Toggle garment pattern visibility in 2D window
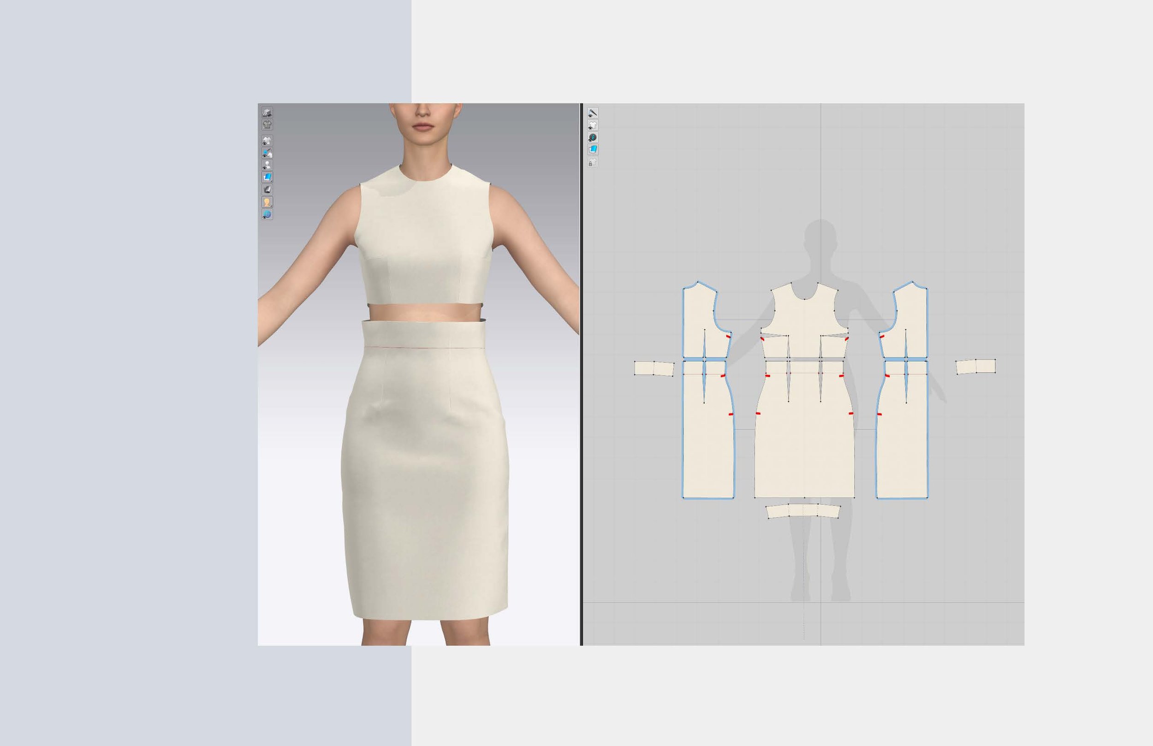Viewport: 1153px width, 746px height. (x=593, y=125)
